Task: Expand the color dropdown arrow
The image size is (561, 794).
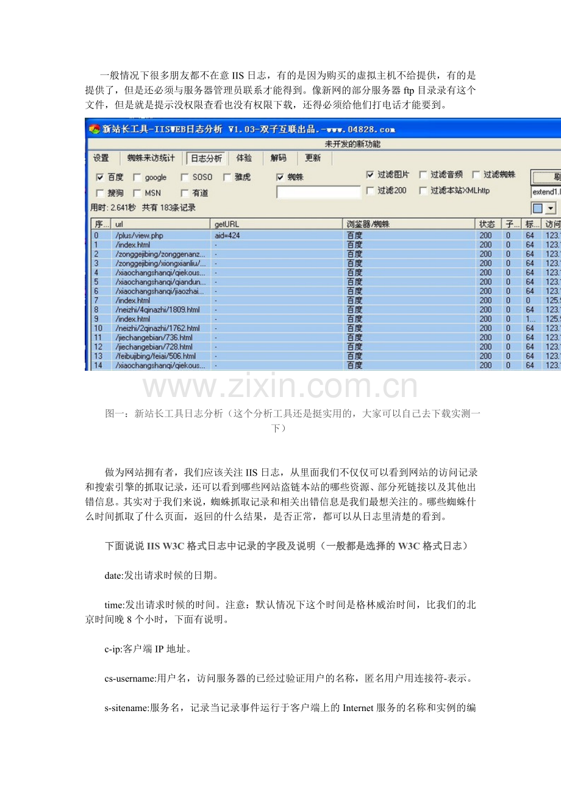Action: [x=551, y=208]
